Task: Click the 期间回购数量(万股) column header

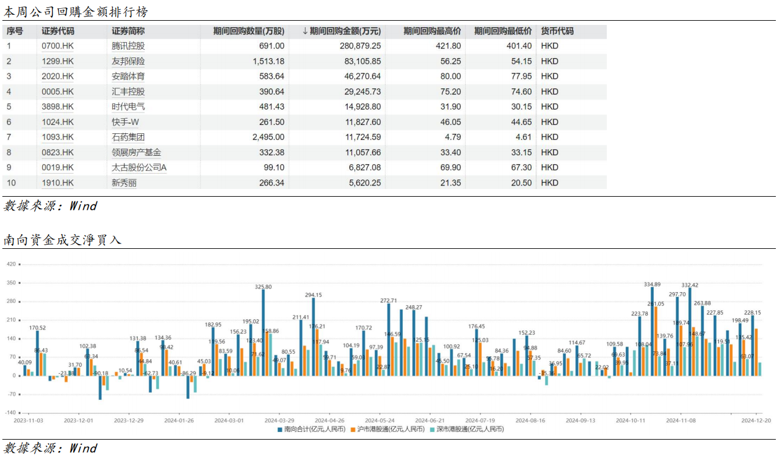Action: [x=249, y=31]
